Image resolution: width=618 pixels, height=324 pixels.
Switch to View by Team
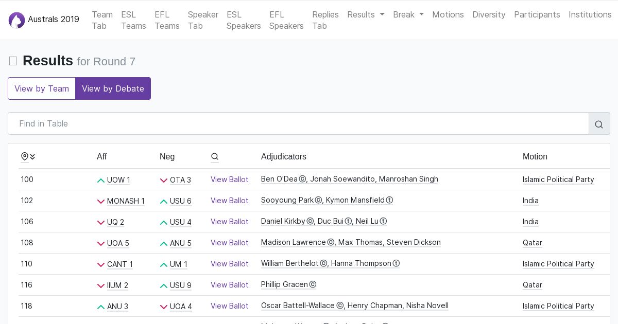(x=42, y=88)
